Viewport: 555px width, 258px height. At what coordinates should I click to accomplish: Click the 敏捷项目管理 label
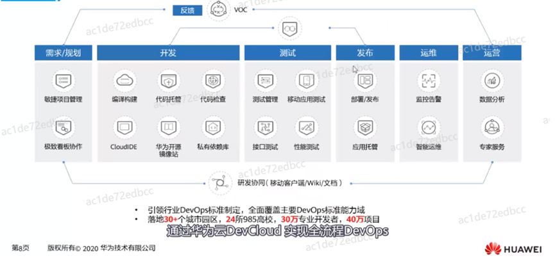click(64, 99)
